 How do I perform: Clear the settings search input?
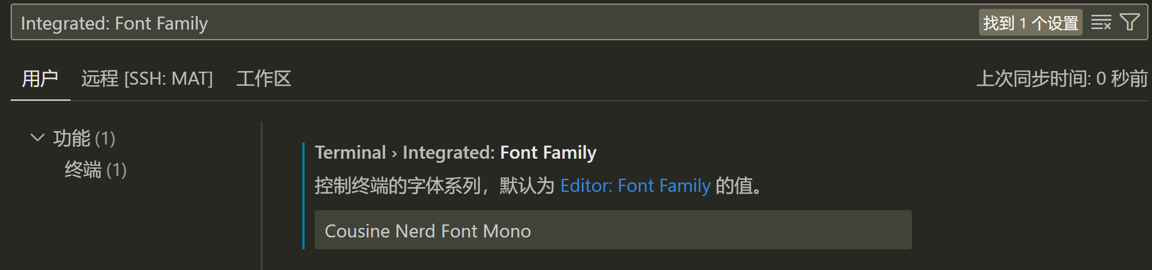pyautogui.click(x=1100, y=23)
